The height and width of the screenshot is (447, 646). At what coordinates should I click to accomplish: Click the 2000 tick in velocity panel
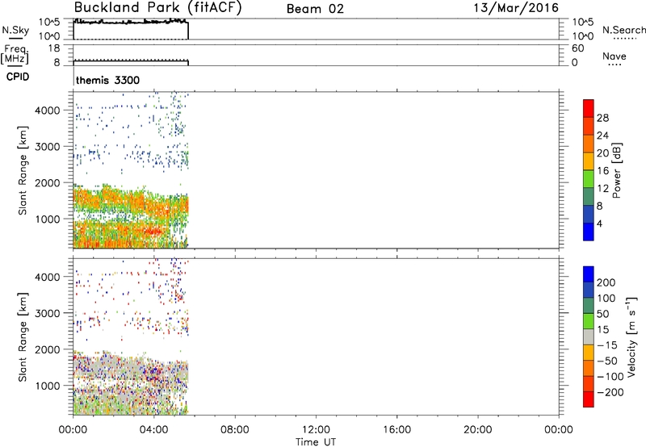click(48, 349)
